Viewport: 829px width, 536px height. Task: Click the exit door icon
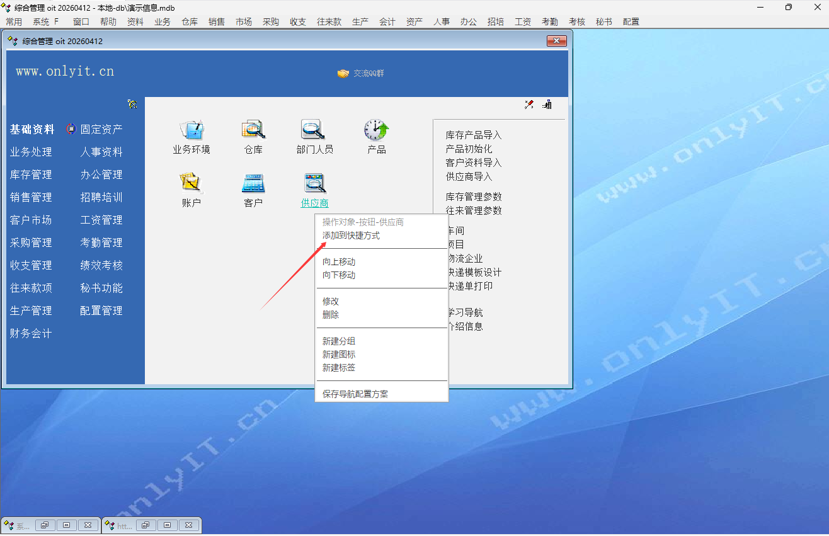point(547,105)
